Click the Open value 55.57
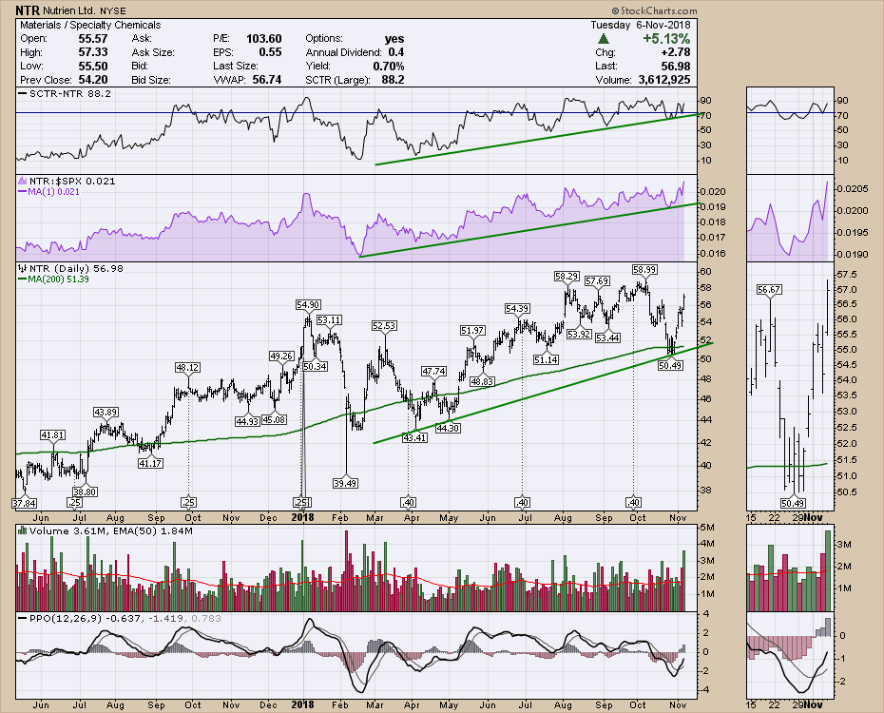The width and height of the screenshot is (884, 713). coord(93,38)
